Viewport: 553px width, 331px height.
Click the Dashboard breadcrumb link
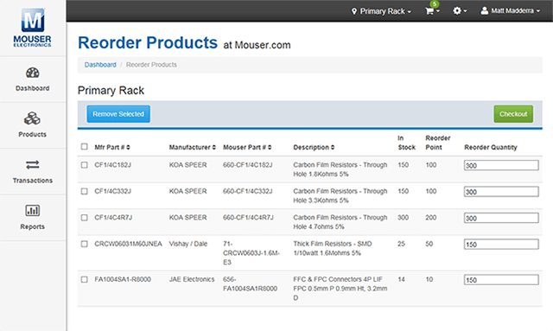pyautogui.click(x=100, y=65)
